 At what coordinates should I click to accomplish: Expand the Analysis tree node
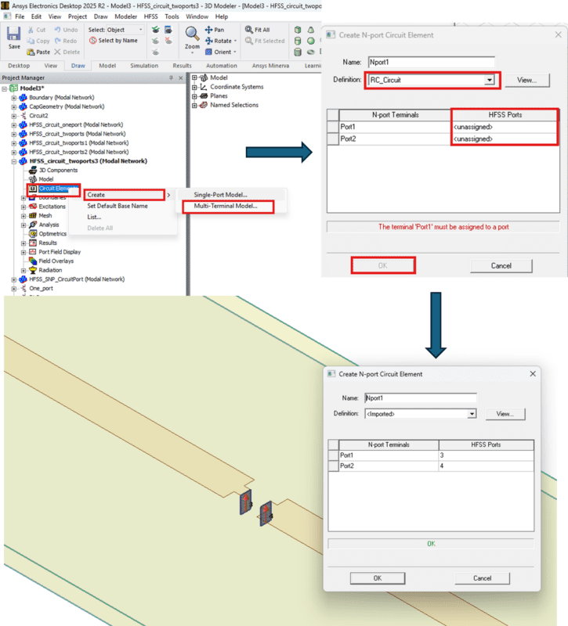pos(24,225)
